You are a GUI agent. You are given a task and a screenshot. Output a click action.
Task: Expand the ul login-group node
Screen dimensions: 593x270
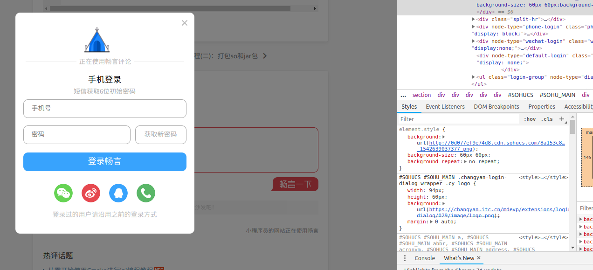tap(474, 77)
